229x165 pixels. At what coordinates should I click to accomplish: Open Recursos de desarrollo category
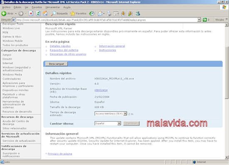[17, 111]
